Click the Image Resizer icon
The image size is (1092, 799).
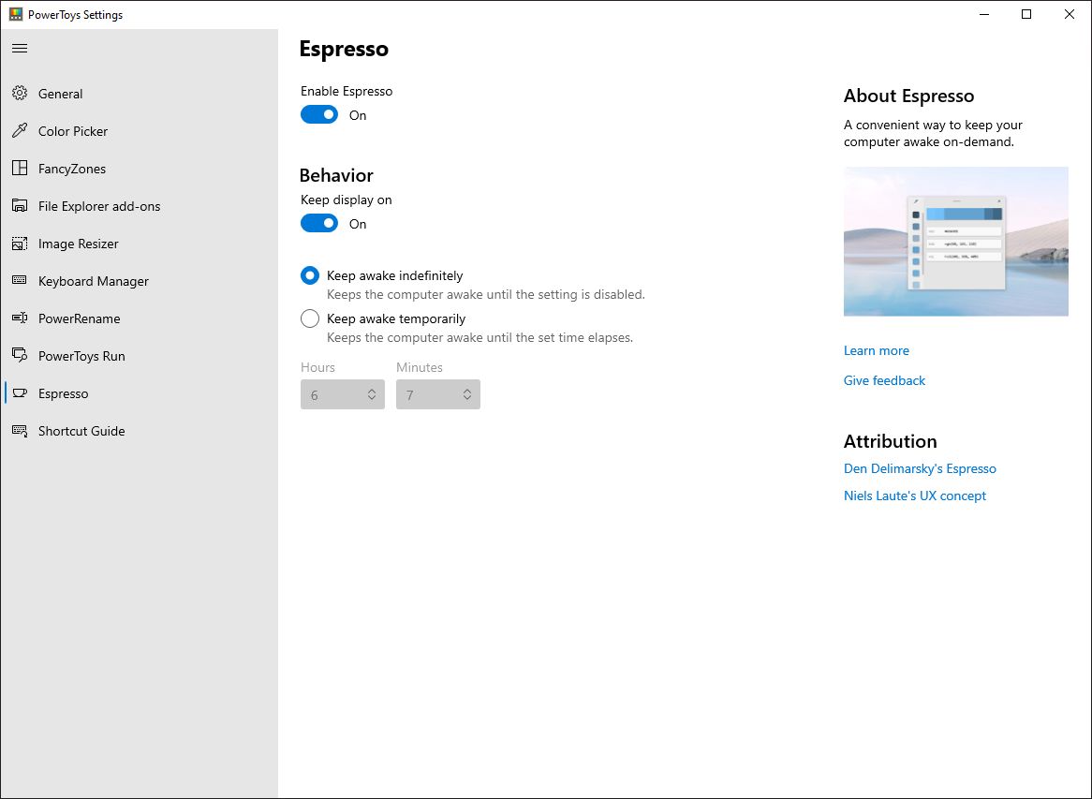coord(20,244)
